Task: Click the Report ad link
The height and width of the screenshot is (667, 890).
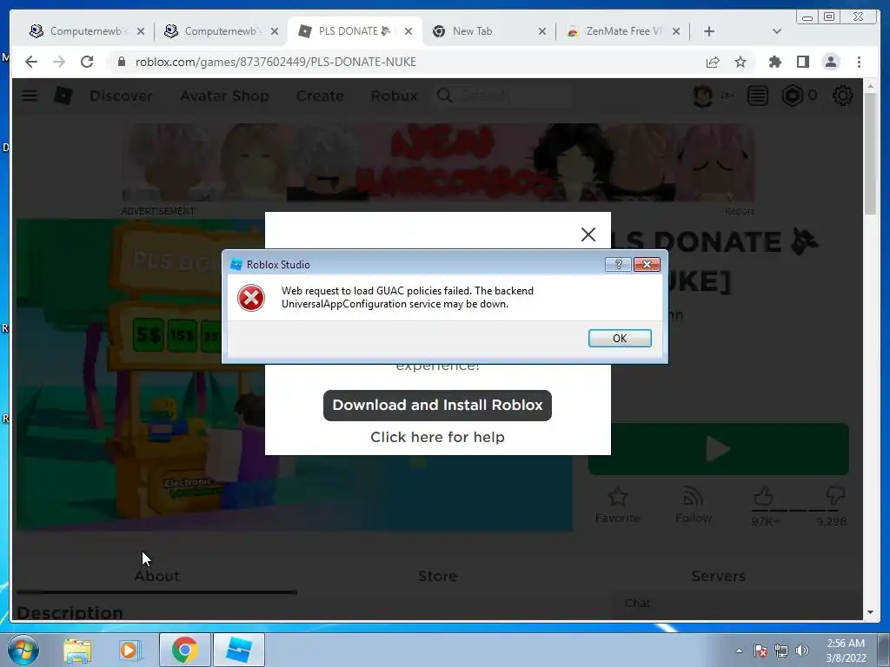Action: pos(739,212)
